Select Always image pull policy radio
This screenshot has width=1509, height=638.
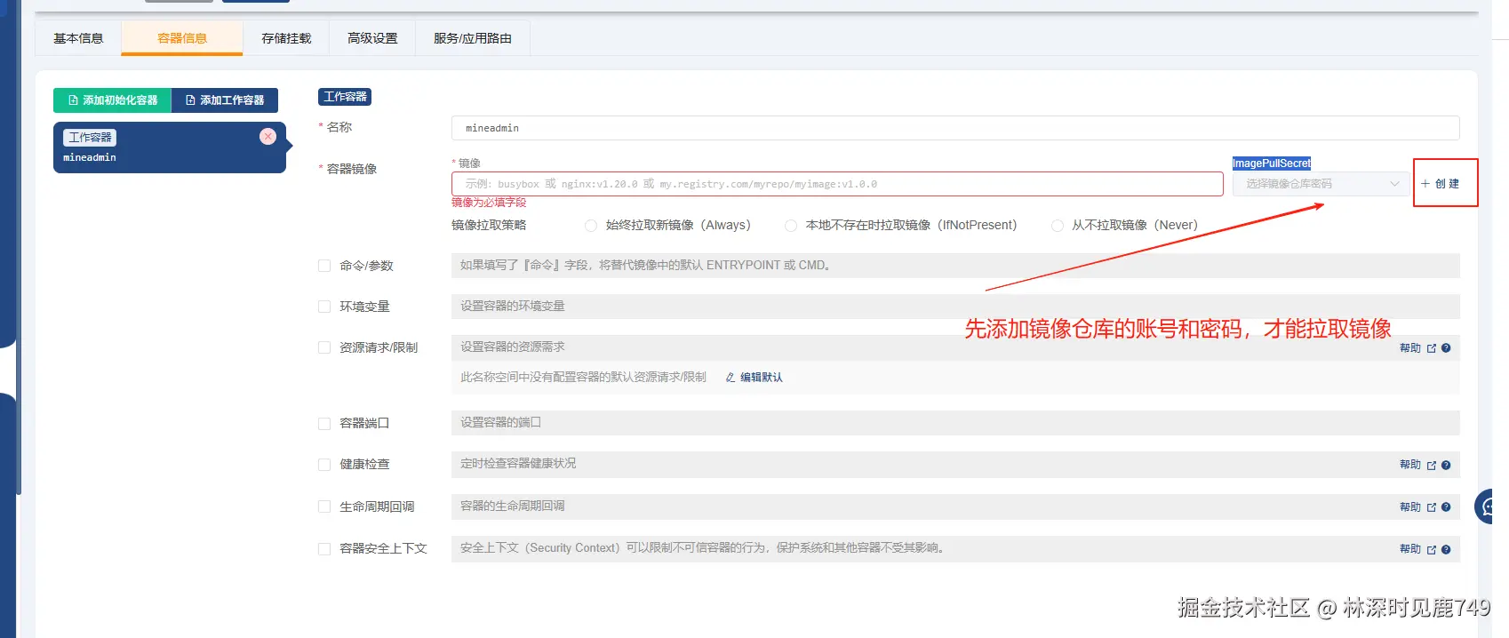coord(591,226)
